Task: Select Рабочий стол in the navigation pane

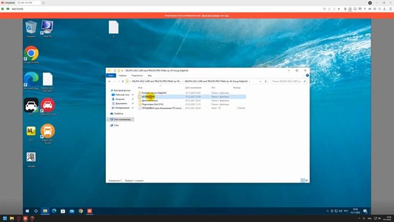Action: [x=123, y=94]
